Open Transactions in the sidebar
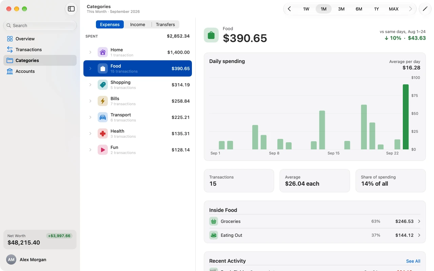This screenshot has width=434, height=271. [x=40, y=49]
